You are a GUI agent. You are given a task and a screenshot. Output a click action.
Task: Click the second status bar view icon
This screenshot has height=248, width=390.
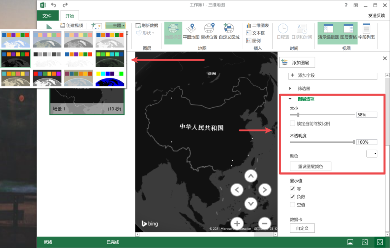click(x=364, y=242)
